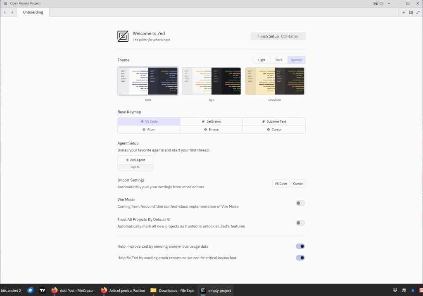Select Atom base keymap
This screenshot has width=423, height=296.
149,129
